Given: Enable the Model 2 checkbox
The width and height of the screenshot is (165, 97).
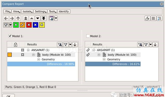Looking at the screenshot, I should [x=88, y=36].
